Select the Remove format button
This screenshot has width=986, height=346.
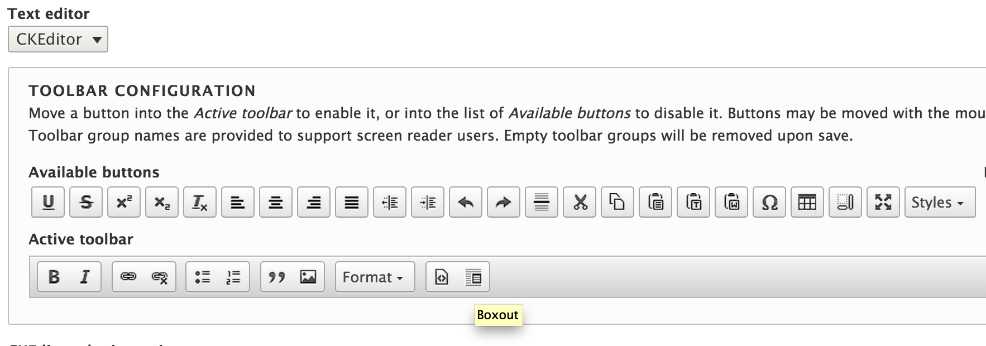[200, 202]
